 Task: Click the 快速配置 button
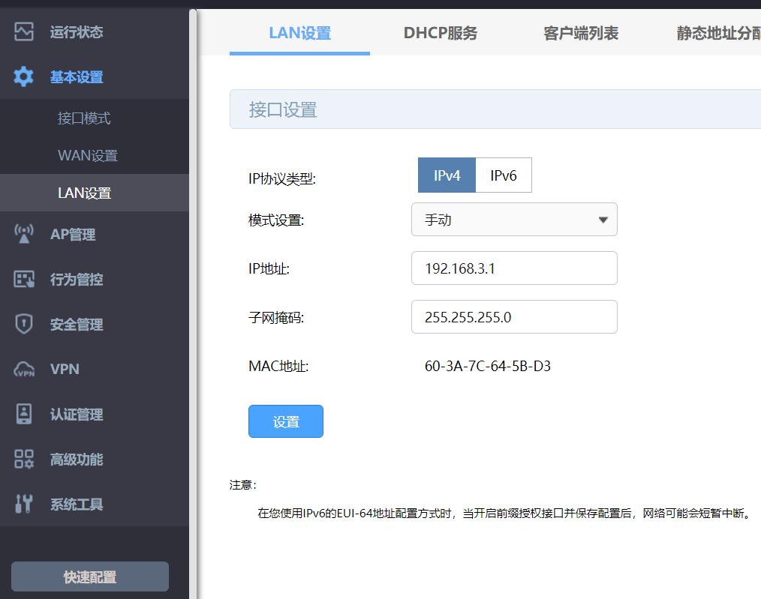click(90, 577)
